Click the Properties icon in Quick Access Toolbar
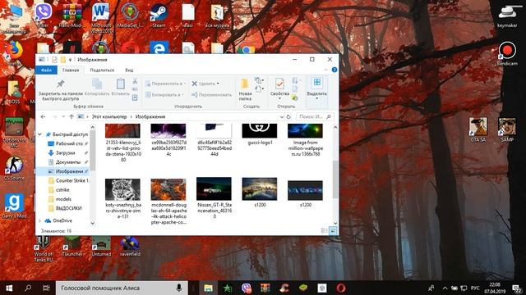 coord(54,60)
